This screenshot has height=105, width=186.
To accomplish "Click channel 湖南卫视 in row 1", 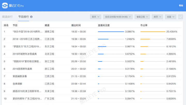I will pos(49,32).
